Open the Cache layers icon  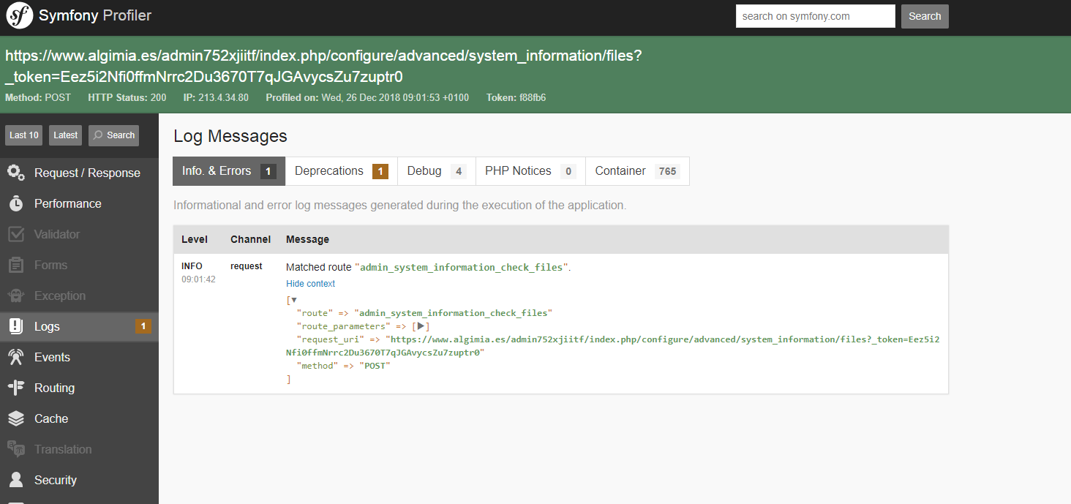pos(16,419)
